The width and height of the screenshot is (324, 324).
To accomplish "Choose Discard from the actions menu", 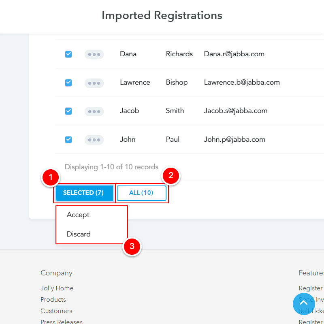I will click(79, 234).
